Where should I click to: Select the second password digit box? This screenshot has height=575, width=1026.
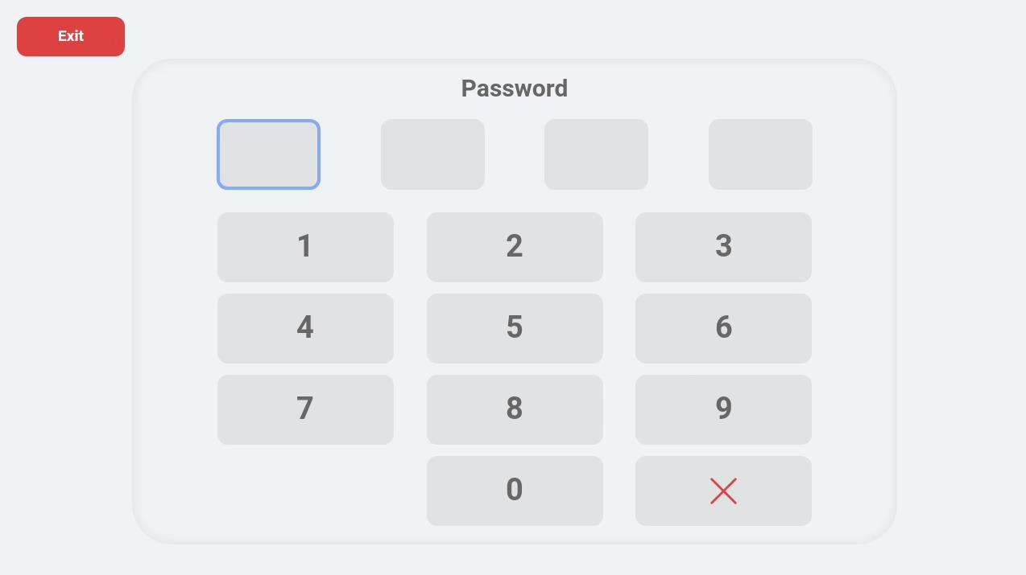[432, 154]
